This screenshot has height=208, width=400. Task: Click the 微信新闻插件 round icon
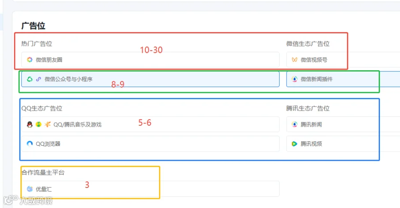(x=294, y=79)
